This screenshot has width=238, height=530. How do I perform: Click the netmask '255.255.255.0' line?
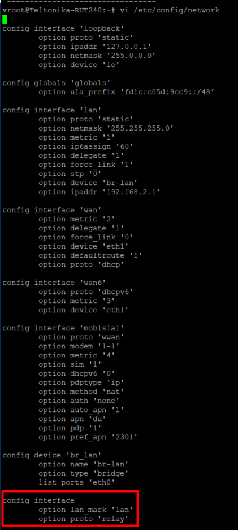click(106, 128)
